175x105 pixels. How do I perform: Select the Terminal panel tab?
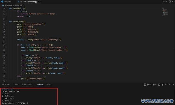40,85
